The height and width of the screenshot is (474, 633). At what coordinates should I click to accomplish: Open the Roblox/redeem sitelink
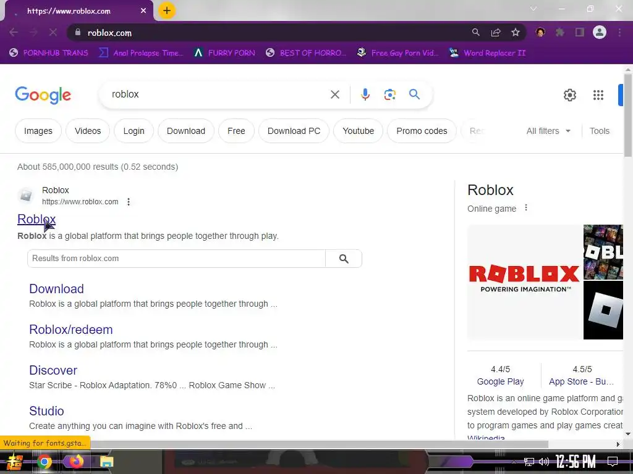pyautogui.click(x=70, y=330)
